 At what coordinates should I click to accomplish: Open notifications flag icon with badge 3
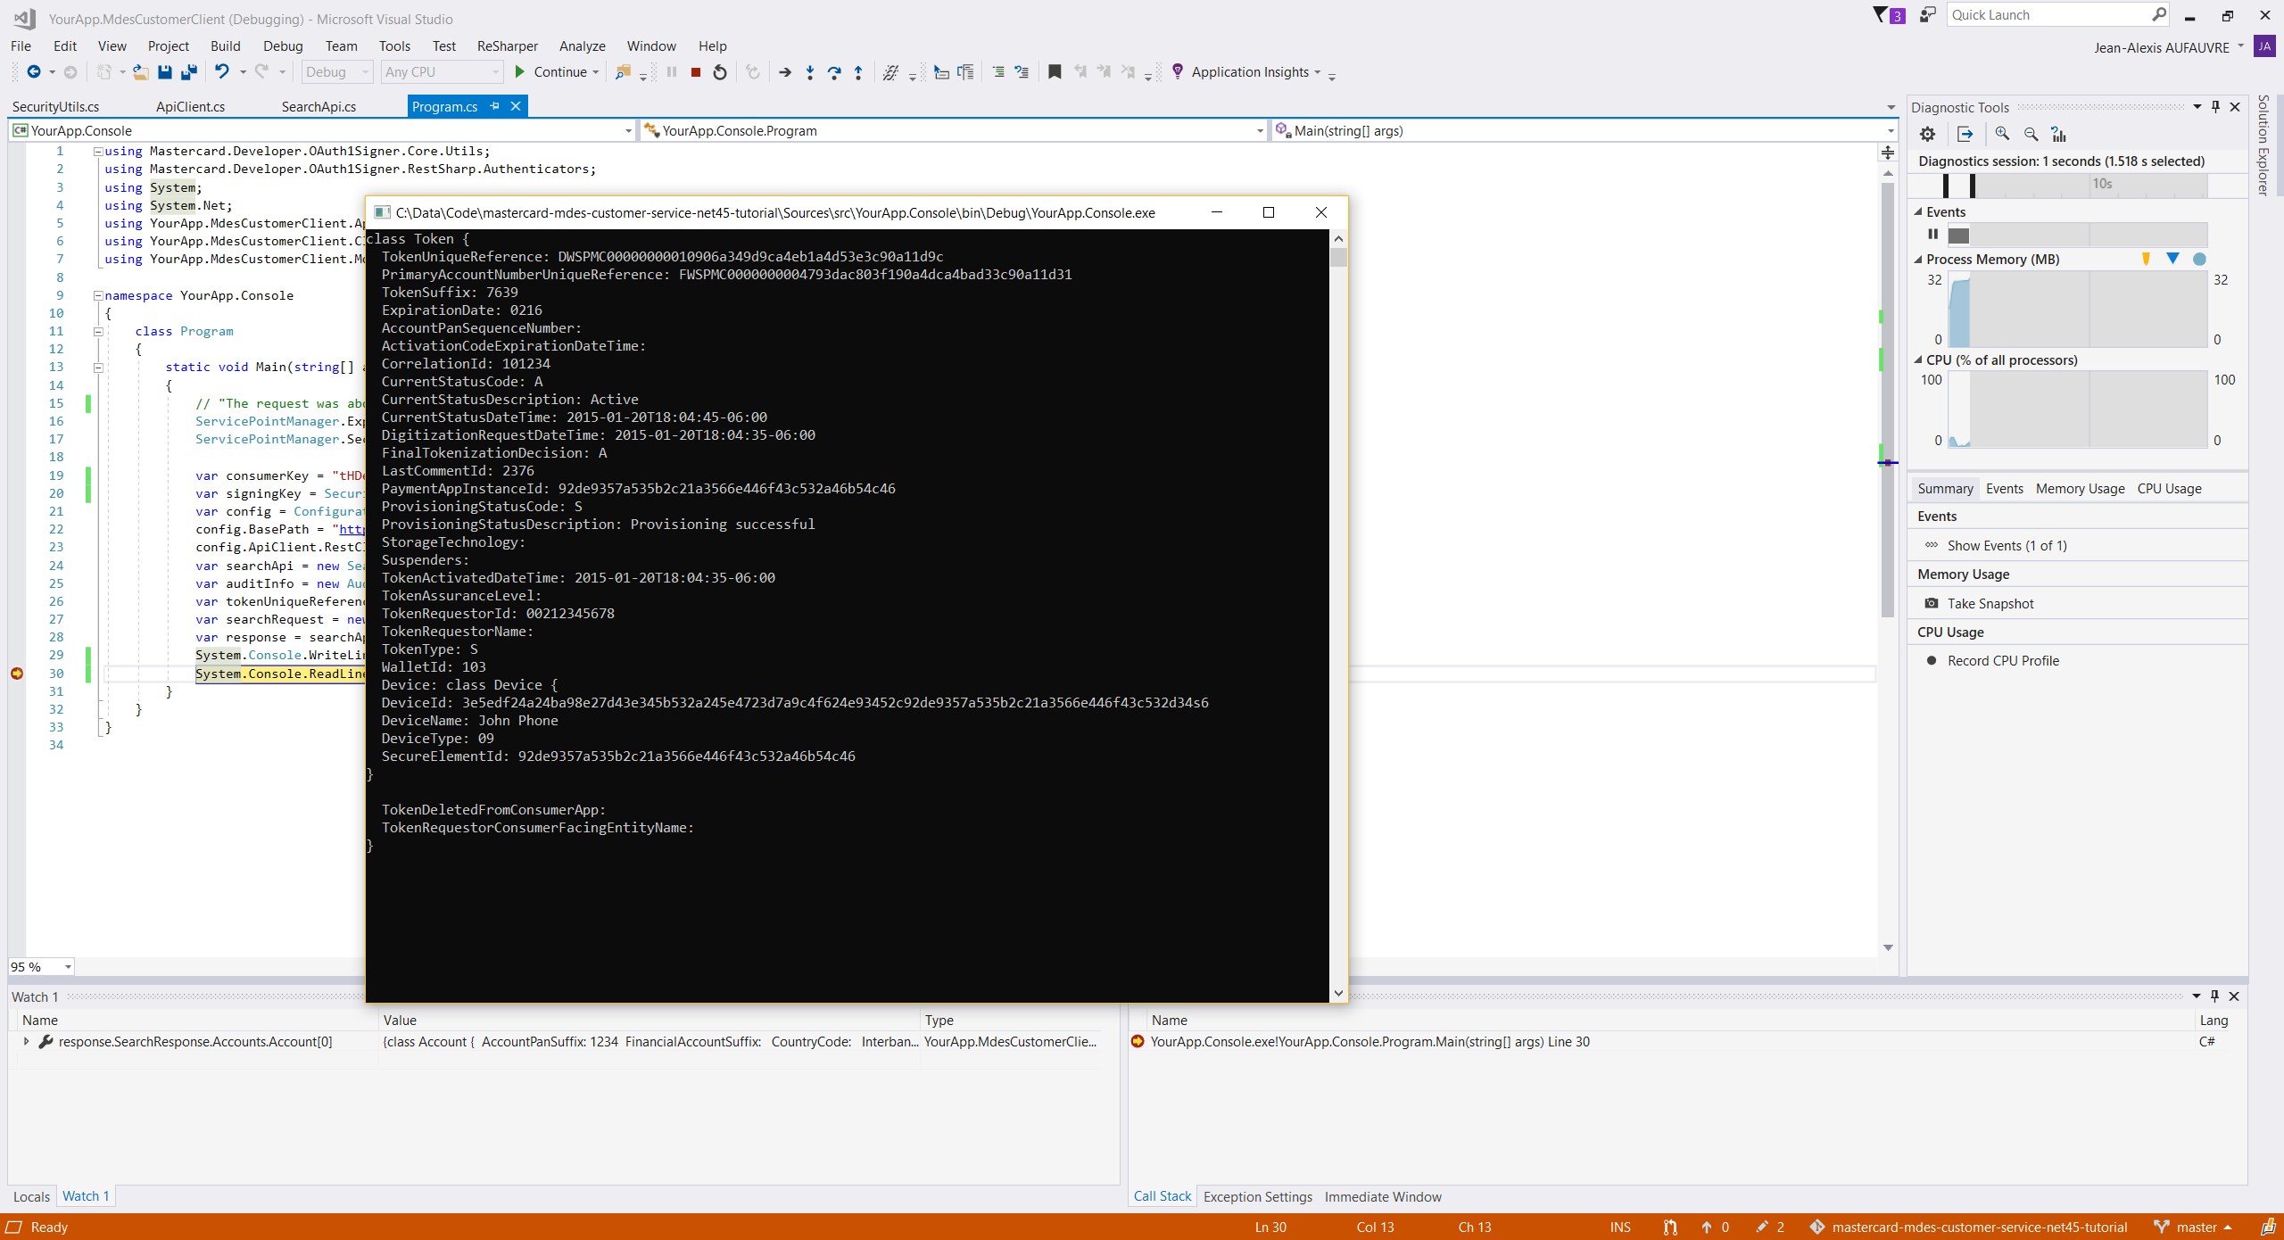(x=1889, y=15)
